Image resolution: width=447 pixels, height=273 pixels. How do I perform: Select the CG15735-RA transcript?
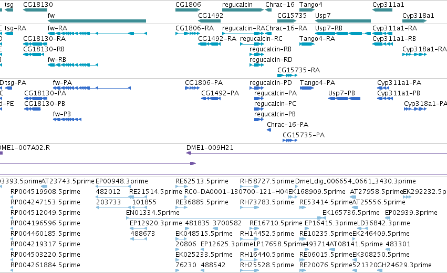pyautogui.click(x=287, y=75)
